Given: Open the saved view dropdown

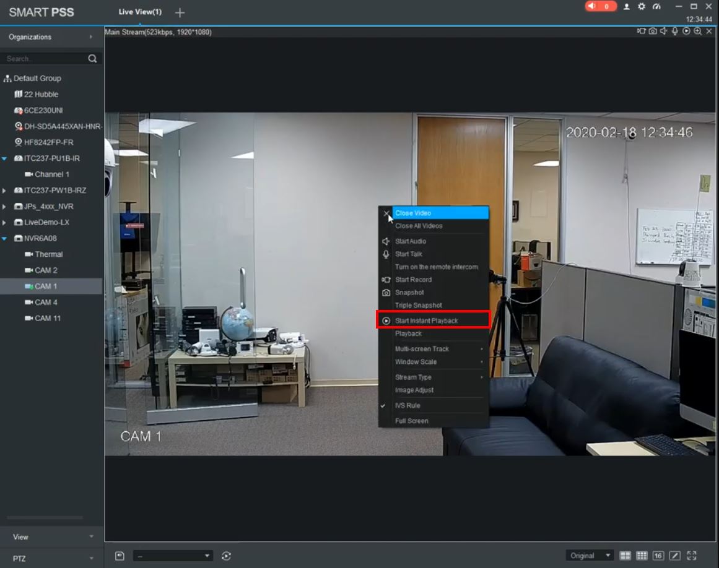Looking at the screenshot, I should pos(172,556).
